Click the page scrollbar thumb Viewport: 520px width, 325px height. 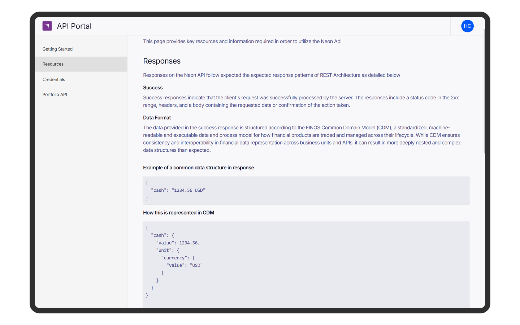(x=484, y=91)
